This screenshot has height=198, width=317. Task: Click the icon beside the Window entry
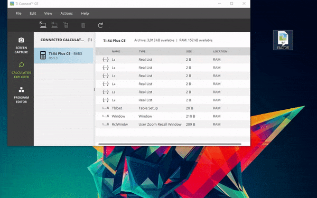(106, 116)
